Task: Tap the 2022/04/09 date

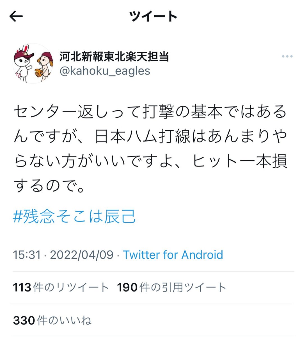Action: 82,255
